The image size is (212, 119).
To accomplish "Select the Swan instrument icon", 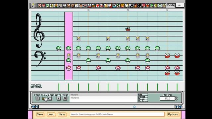I will [x=77, y=6].
